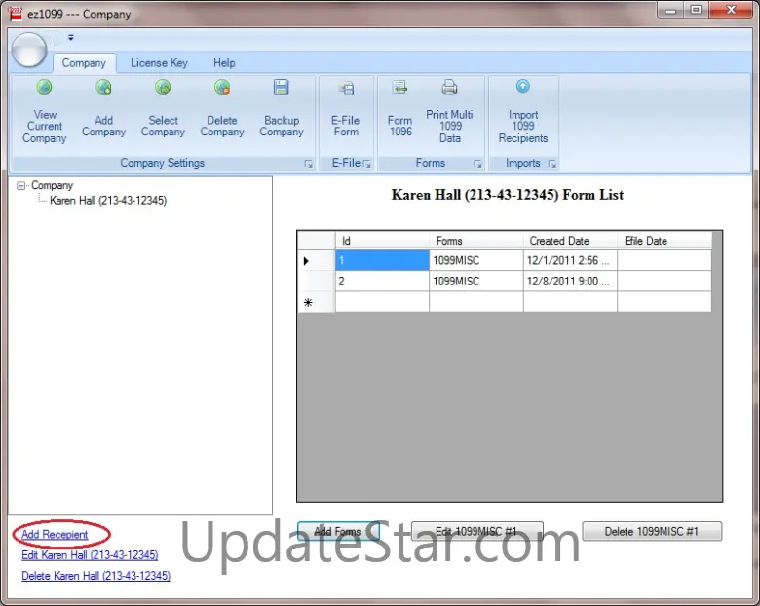Select the Id cell with value 1
This screenshot has width=760, height=606.
[x=382, y=260]
